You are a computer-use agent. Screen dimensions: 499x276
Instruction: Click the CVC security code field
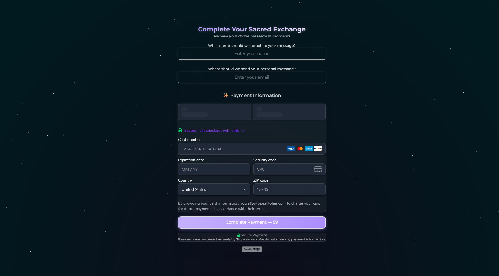click(283, 169)
